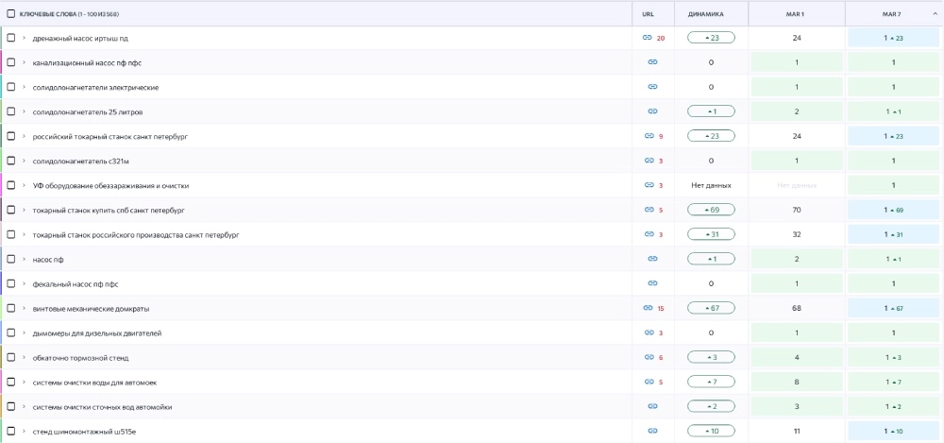The image size is (944, 443).
Task: Click keyword text насос пф
Action: click(47, 259)
